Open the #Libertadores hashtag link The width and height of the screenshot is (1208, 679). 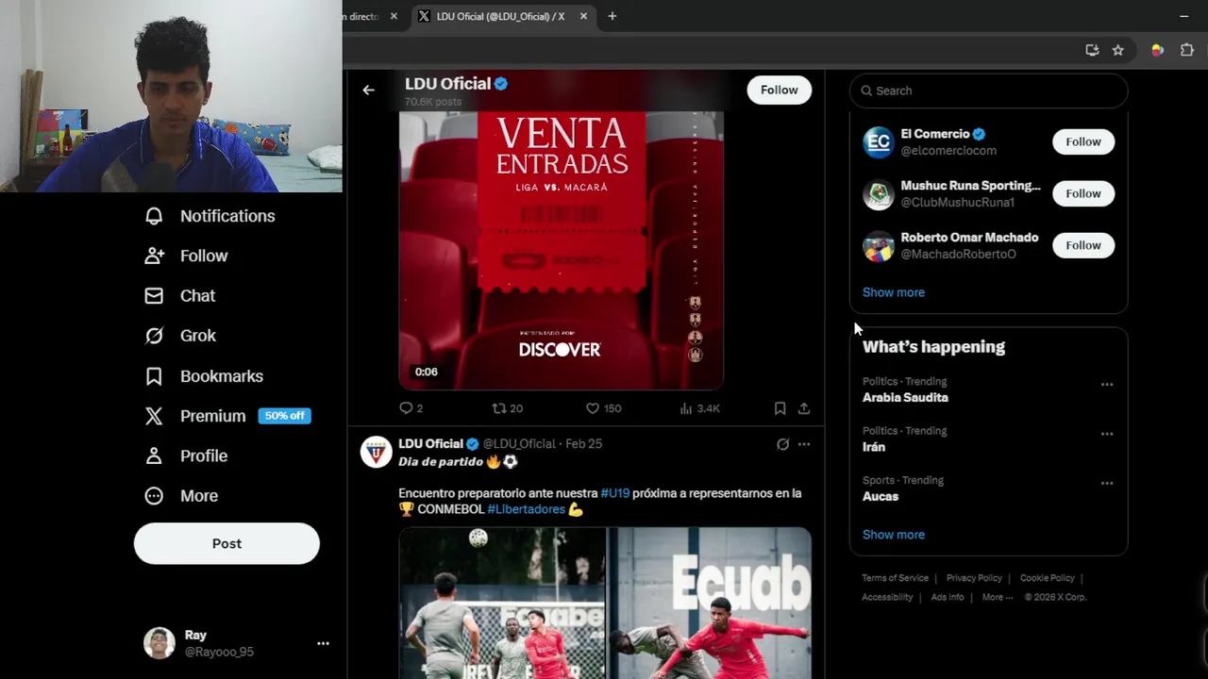point(526,509)
